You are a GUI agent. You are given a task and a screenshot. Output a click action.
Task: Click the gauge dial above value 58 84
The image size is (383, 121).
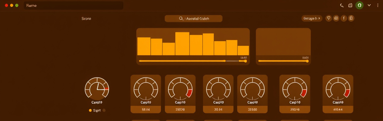(x=146, y=88)
